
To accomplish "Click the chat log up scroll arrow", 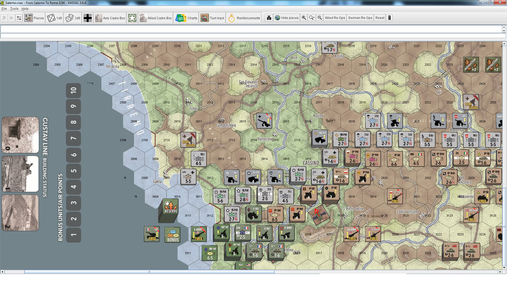I will tap(504, 27).
